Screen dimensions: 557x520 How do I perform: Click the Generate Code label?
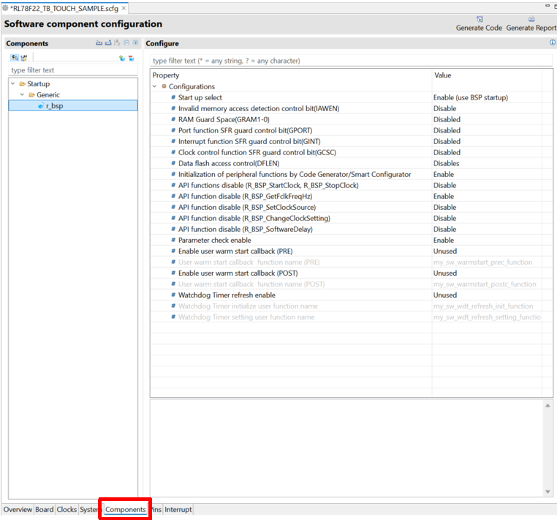tap(479, 28)
